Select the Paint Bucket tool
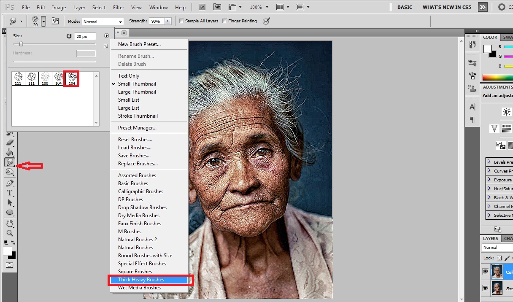The width and height of the screenshot is (513, 302). pyautogui.click(x=10, y=152)
